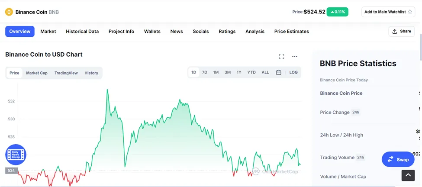The height and width of the screenshot is (187, 422).
Task: Click the green 0.11% change badge
Action: tap(338, 12)
